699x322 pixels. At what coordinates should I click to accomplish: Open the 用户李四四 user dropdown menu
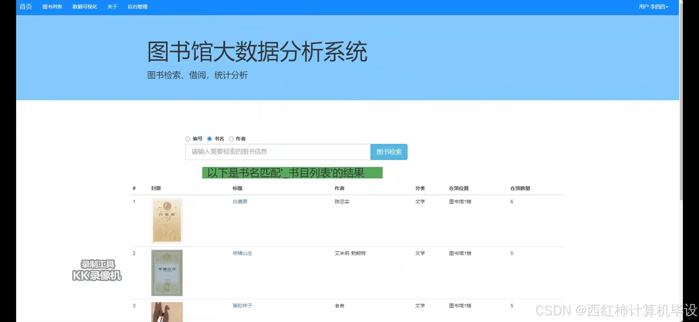click(653, 6)
